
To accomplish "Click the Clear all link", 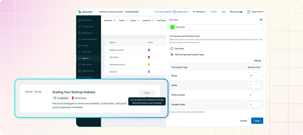I will (x=257, y=60).
